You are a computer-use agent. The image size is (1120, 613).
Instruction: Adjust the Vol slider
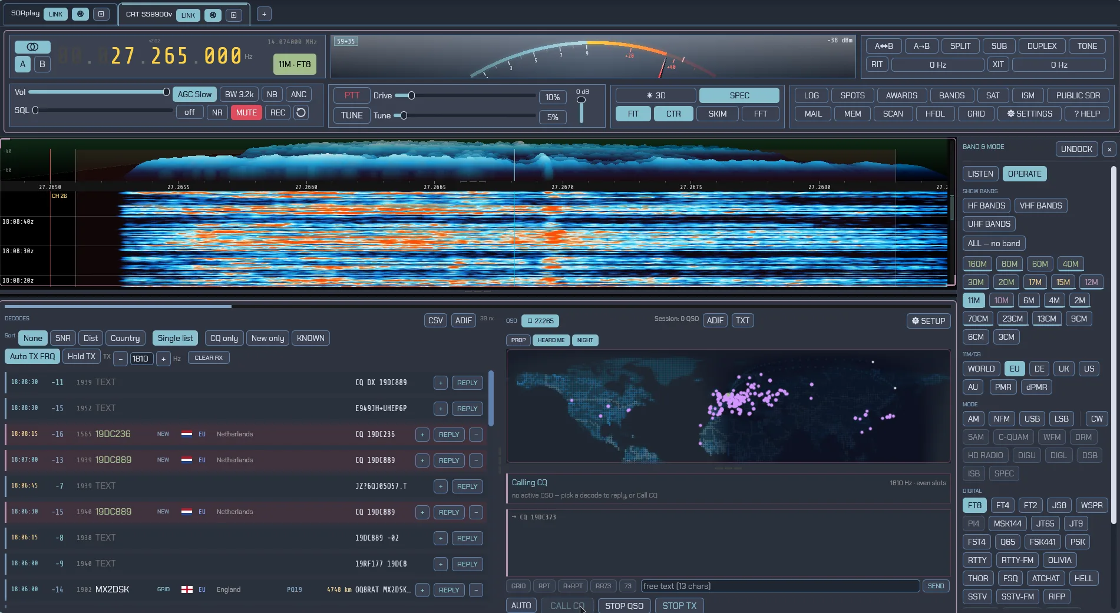pyautogui.click(x=99, y=92)
